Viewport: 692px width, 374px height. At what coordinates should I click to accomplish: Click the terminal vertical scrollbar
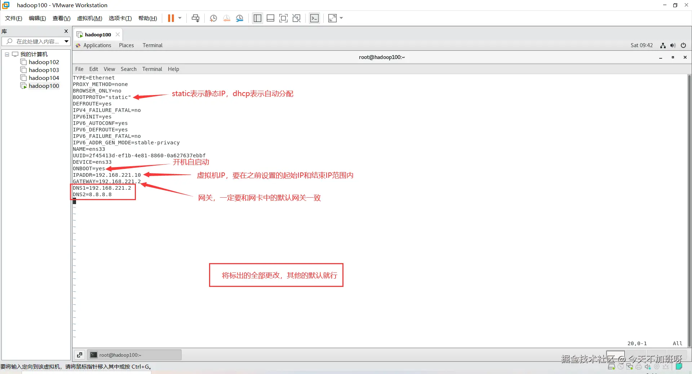689,211
